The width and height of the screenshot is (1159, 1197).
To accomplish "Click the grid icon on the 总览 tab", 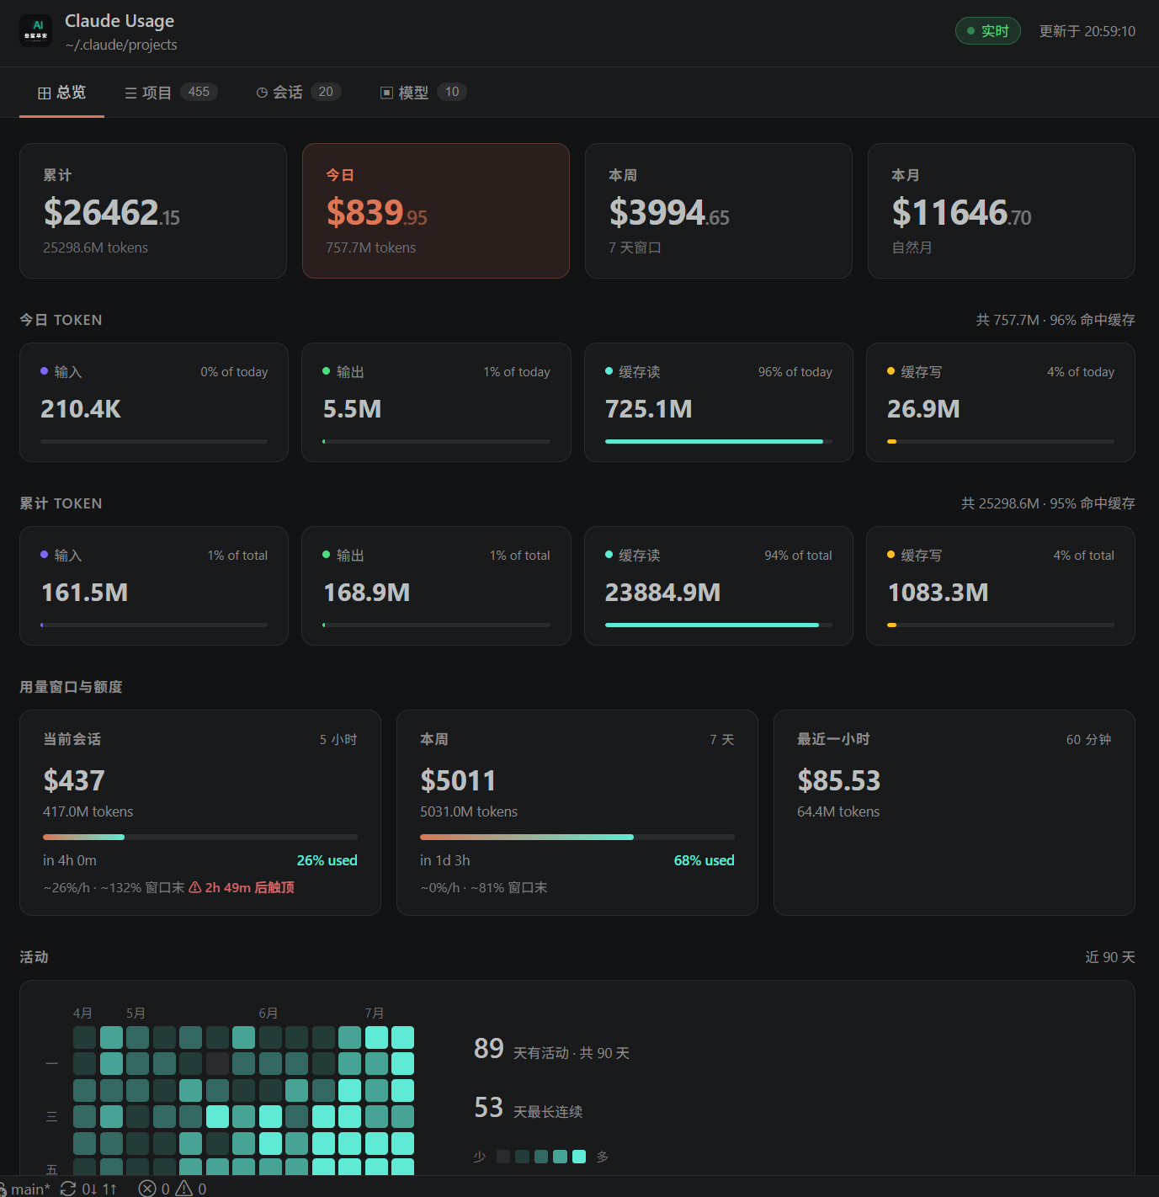I will (x=45, y=93).
